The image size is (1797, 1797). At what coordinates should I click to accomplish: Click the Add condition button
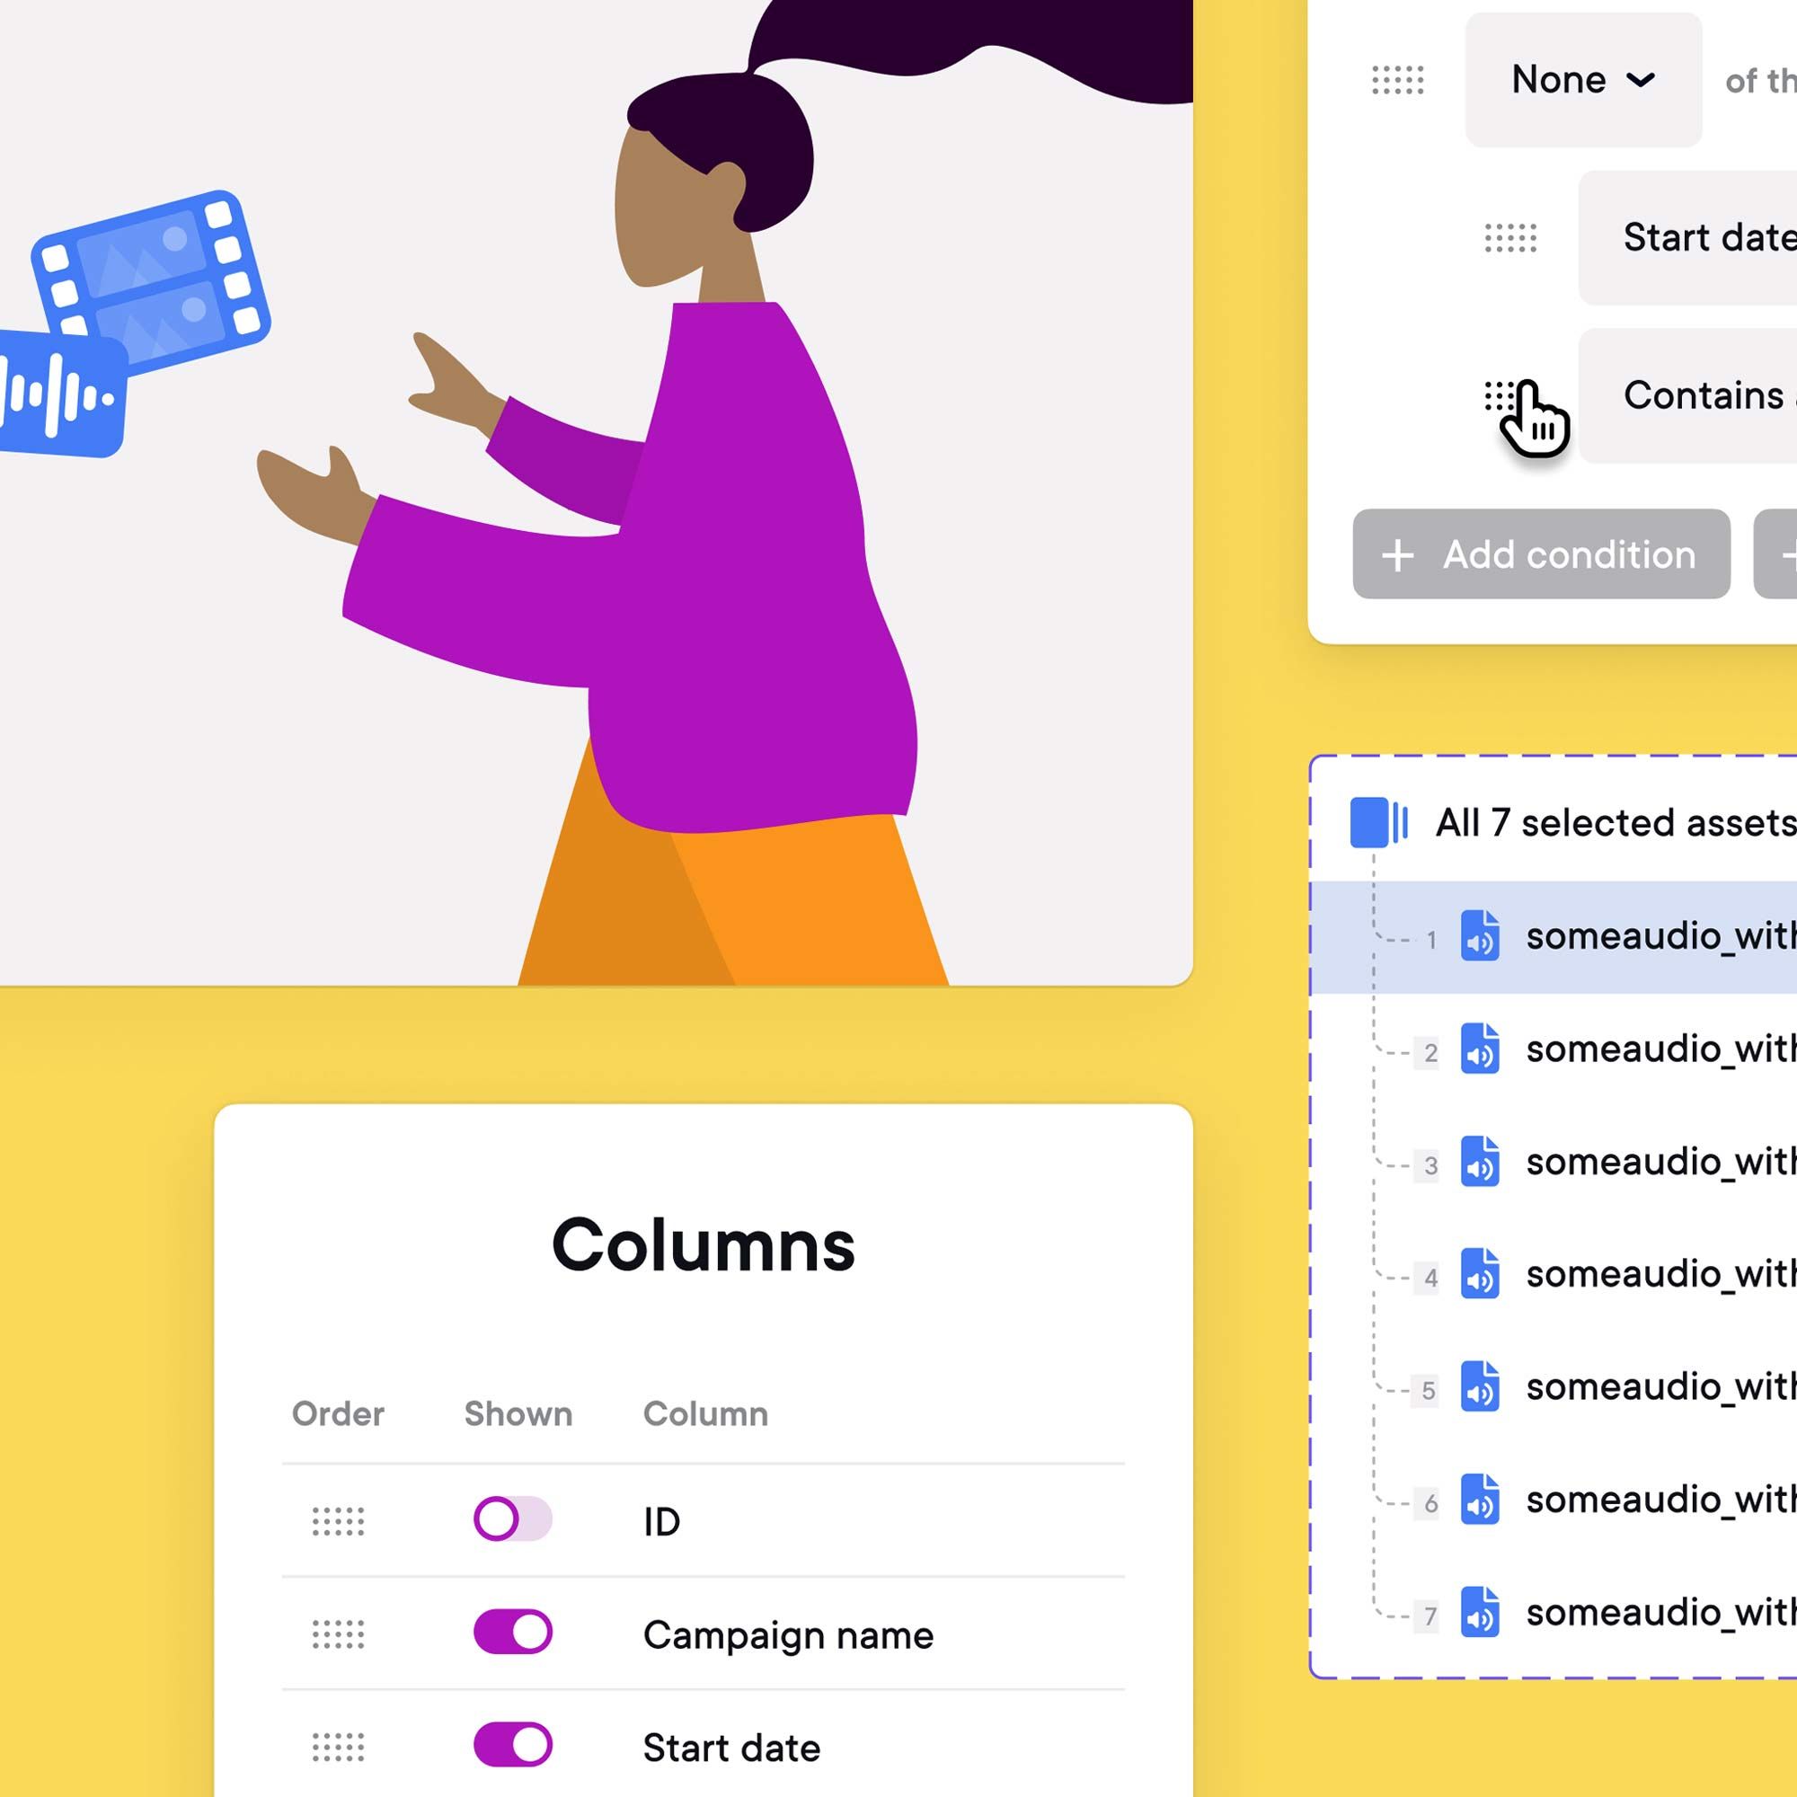tap(1537, 554)
